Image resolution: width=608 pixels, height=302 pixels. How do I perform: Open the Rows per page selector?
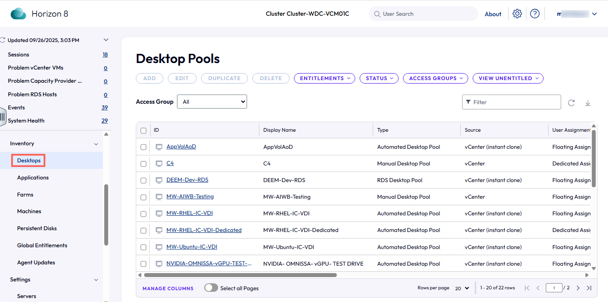462,288
